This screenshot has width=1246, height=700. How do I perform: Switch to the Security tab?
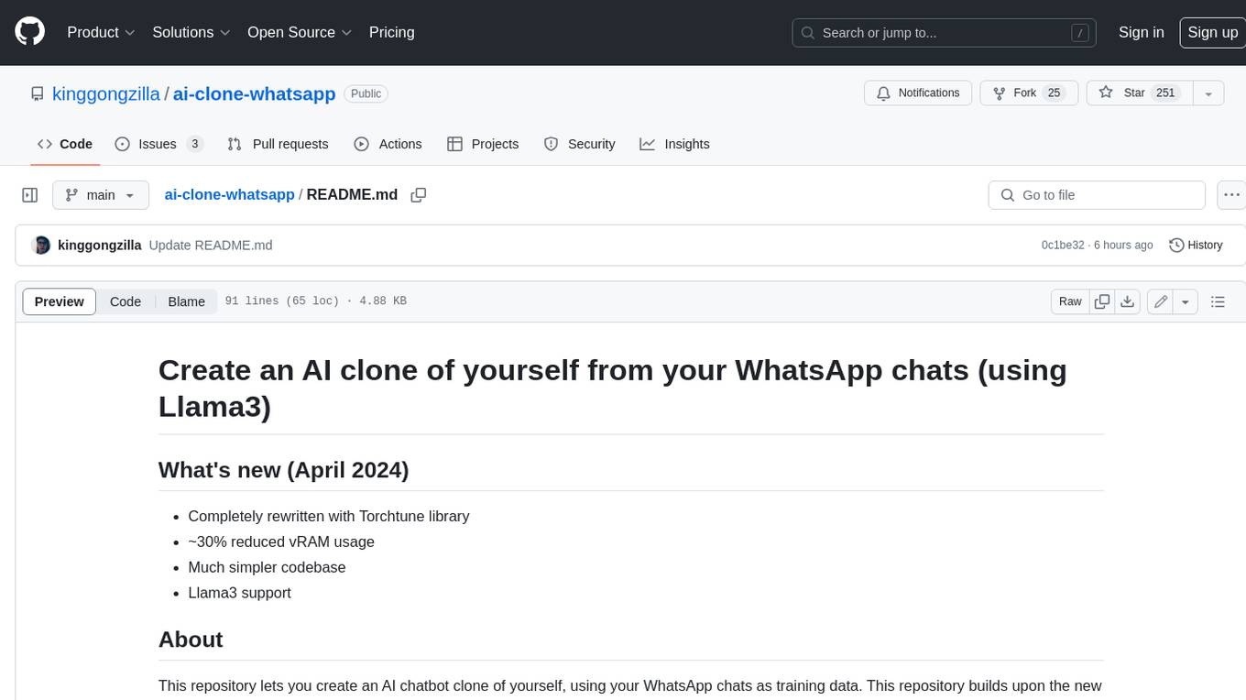[580, 144]
